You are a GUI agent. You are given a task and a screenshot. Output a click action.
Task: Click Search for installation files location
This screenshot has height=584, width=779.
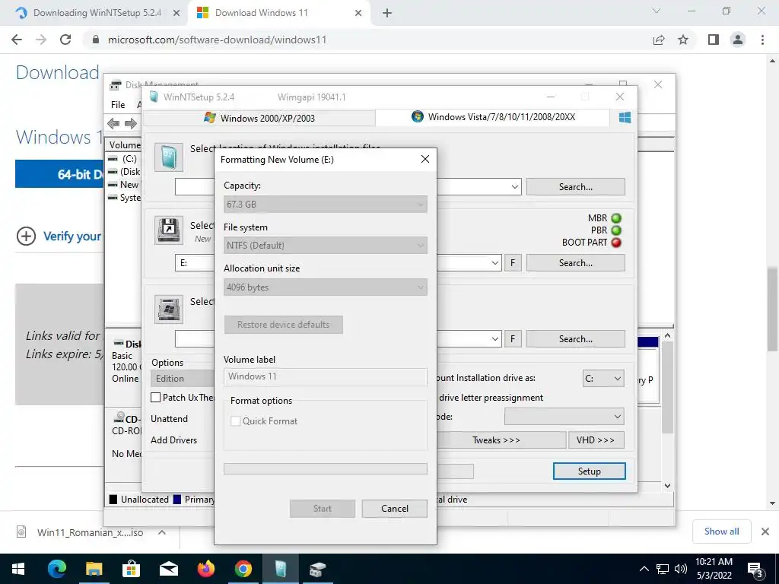(x=576, y=187)
